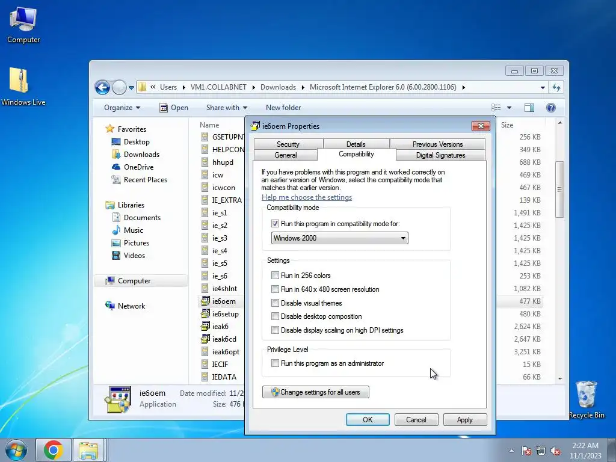Launch Google Chrome from the taskbar
616x462 pixels.
54,450
